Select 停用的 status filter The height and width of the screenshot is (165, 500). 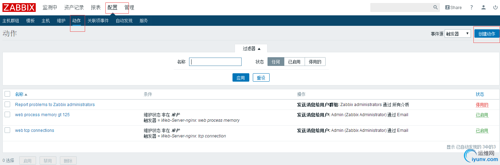click(x=315, y=62)
